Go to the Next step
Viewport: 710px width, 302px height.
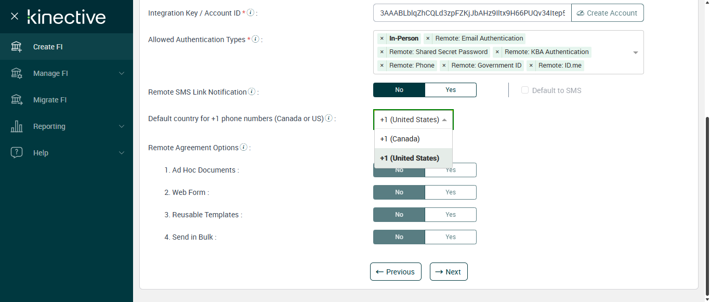(x=449, y=272)
